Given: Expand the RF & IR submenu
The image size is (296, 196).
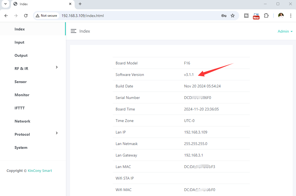Looking at the screenshot, I should [57, 67].
